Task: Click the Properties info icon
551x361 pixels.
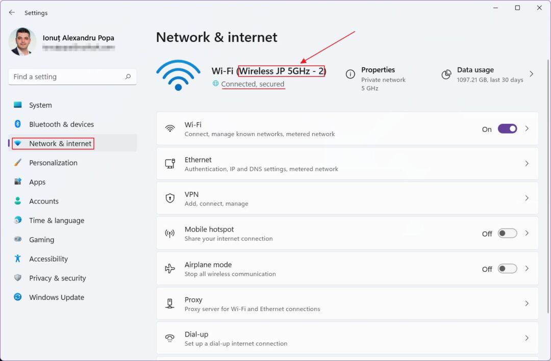Action: [350, 74]
